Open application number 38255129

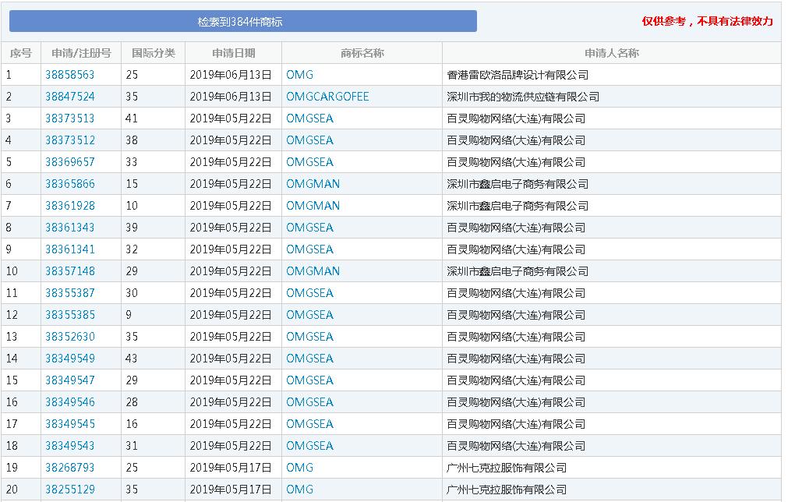tap(69, 490)
